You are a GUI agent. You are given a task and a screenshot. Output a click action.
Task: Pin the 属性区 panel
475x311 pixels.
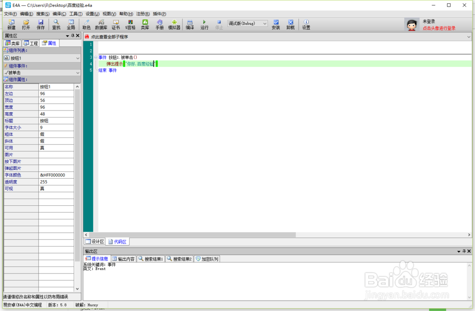pyautogui.click(x=73, y=36)
